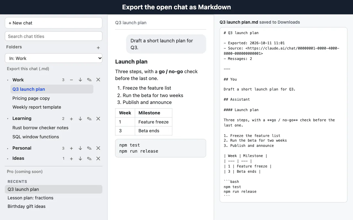The width and height of the screenshot is (353, 220).
Task: Collapse the Work folder triangle
Action: [x=8, y=80]
